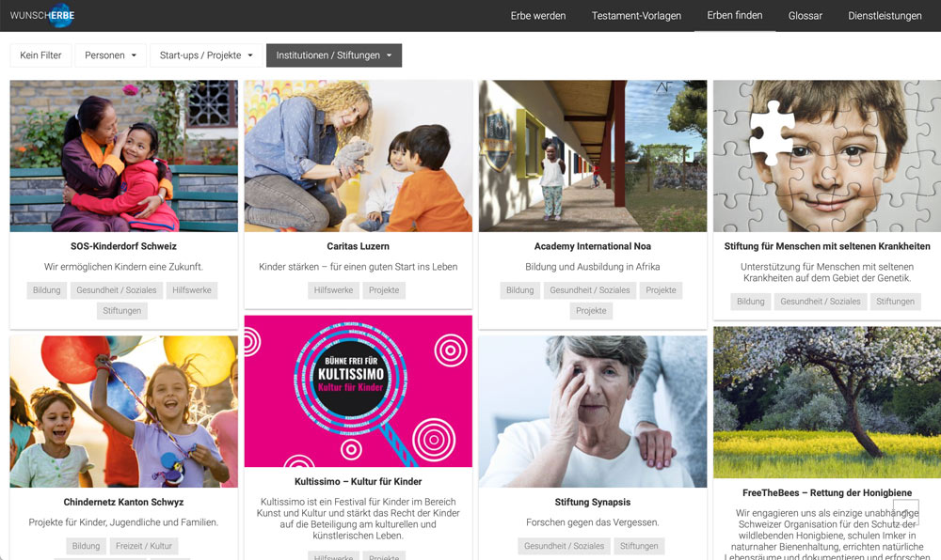Click Gesundheit / Soziales tag under SOS-Kinderdorf

click(x=117, y=290)
